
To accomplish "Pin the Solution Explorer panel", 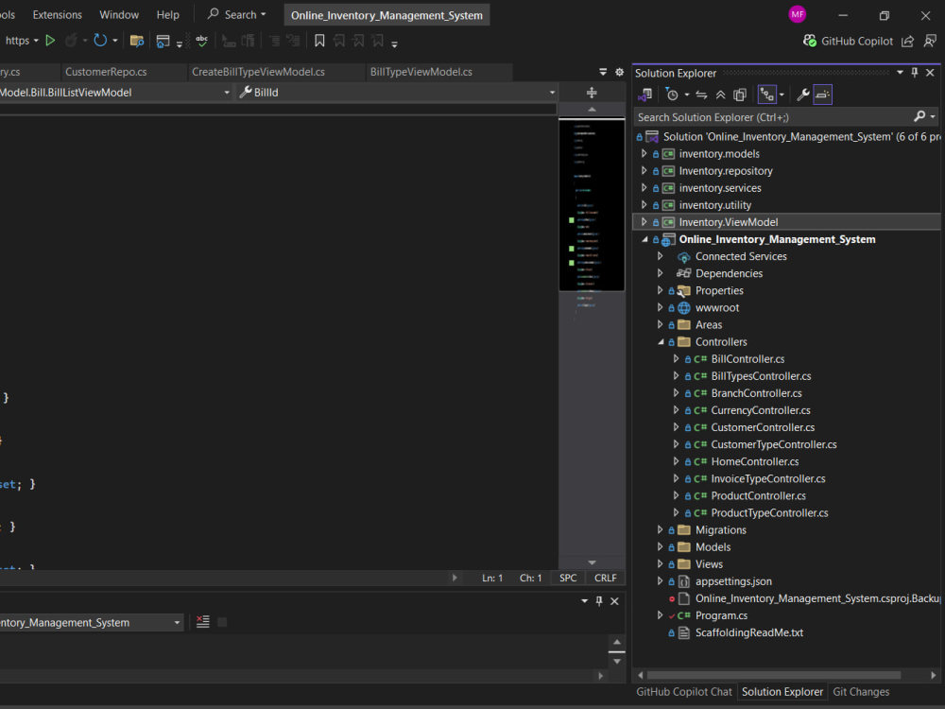I will 914,73.
